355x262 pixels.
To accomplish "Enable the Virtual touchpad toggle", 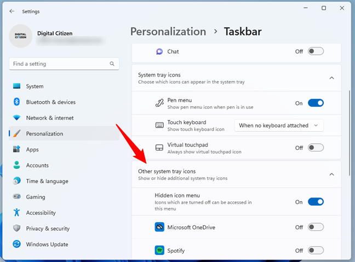I will 316,148.
